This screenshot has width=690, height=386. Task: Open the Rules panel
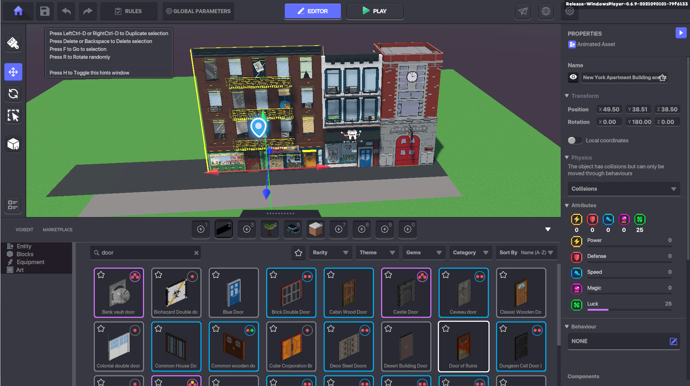(x=128, y=11)
